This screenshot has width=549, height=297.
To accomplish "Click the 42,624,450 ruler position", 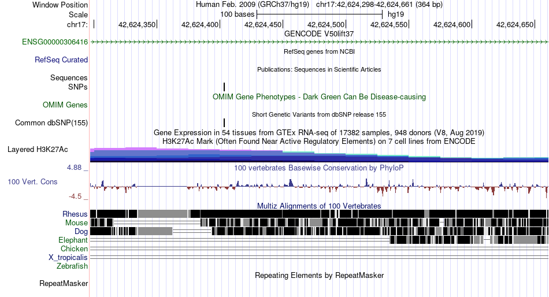I will pos(262,24).
